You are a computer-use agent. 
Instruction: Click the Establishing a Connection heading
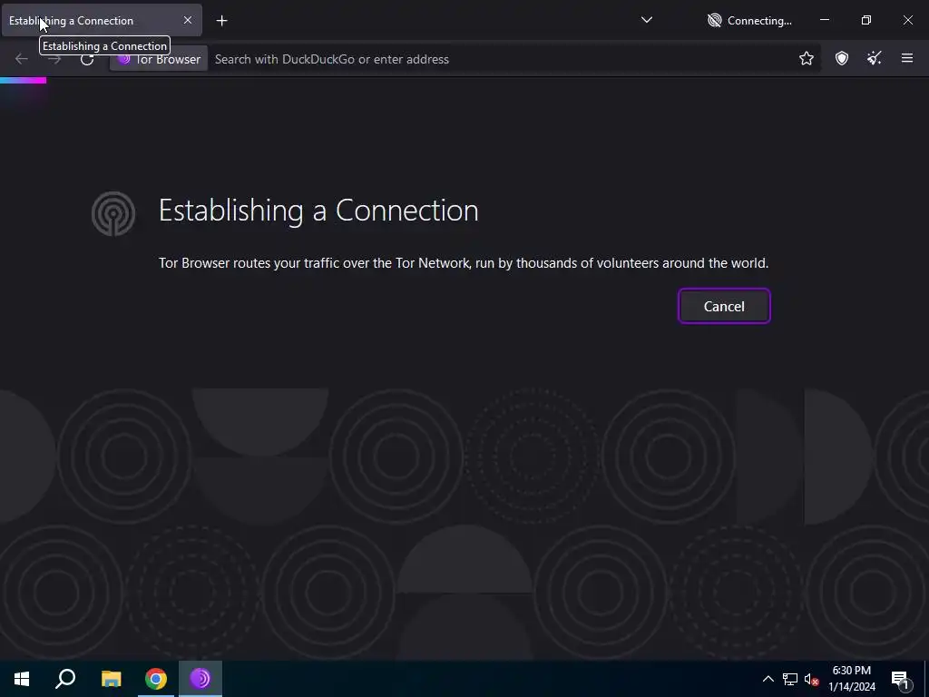[318, 211]
